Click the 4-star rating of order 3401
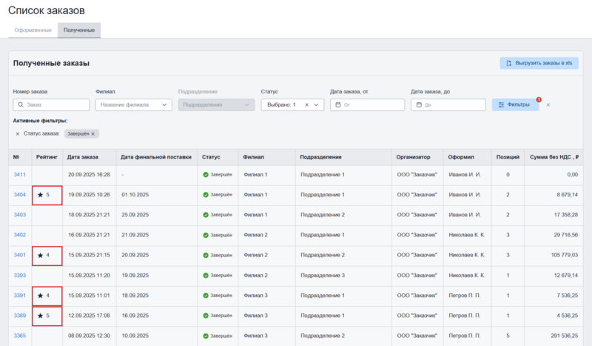This screenshot has height=346, width=592. pos(44,255)
